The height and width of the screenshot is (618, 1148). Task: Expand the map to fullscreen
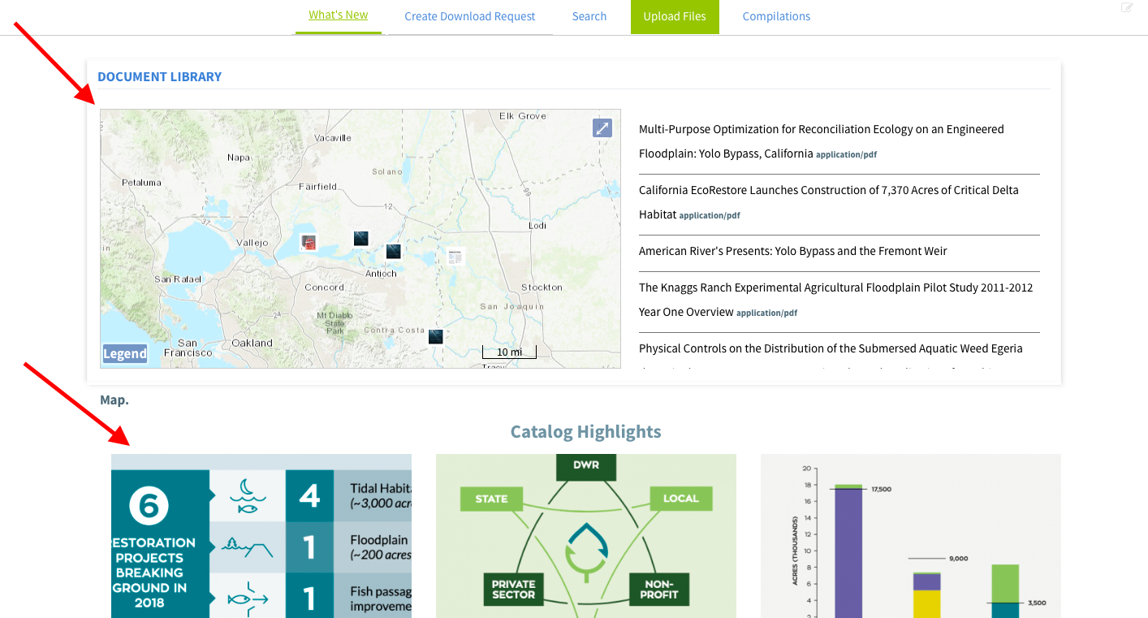click(x=602, y=127)
